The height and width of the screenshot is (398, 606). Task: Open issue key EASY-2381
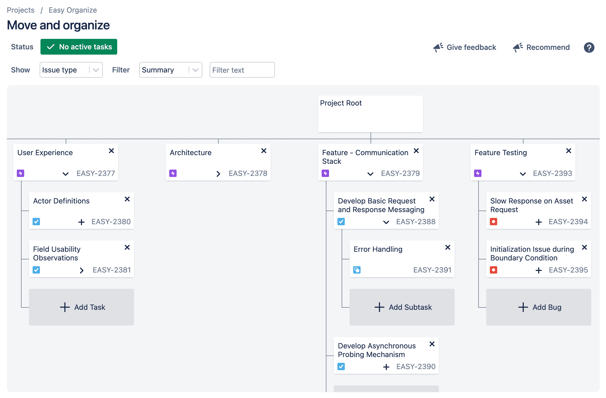point(112,270)
